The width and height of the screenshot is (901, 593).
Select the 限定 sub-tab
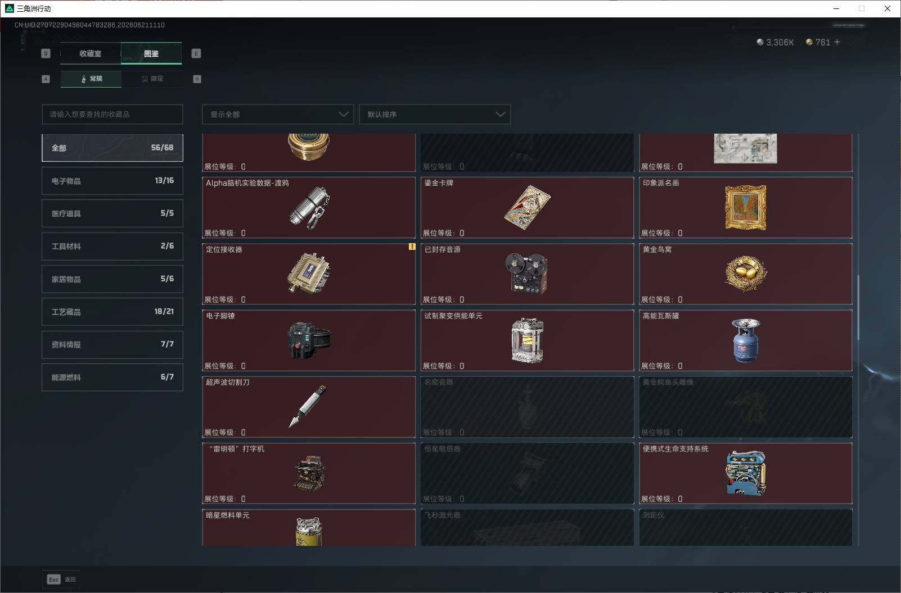[152, 79]
